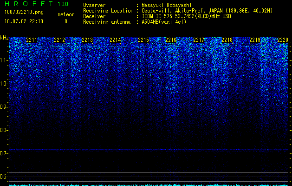292x186 pixels.
Task: Click the HROFFT 1.0.0 title text
Action: [36, 4]
